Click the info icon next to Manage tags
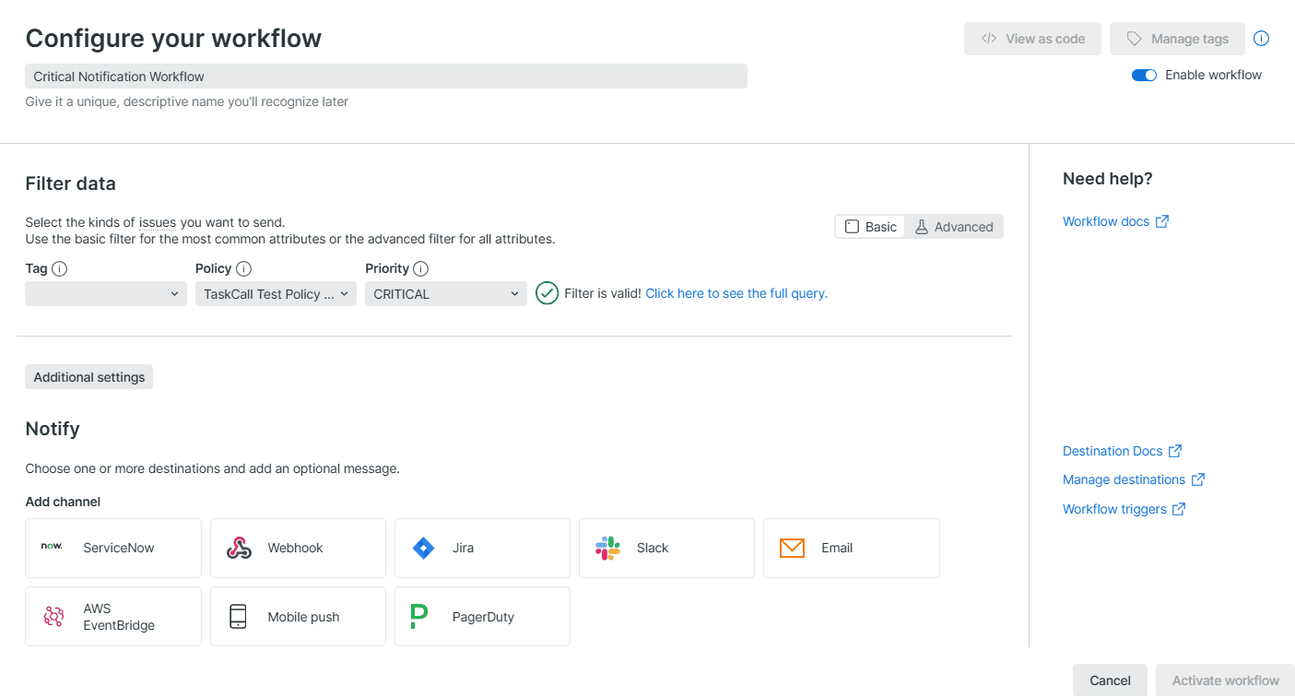Image resolution: width=1295 pixels, height=698 pixels. pyautogui.click(x=1262, y=39)
